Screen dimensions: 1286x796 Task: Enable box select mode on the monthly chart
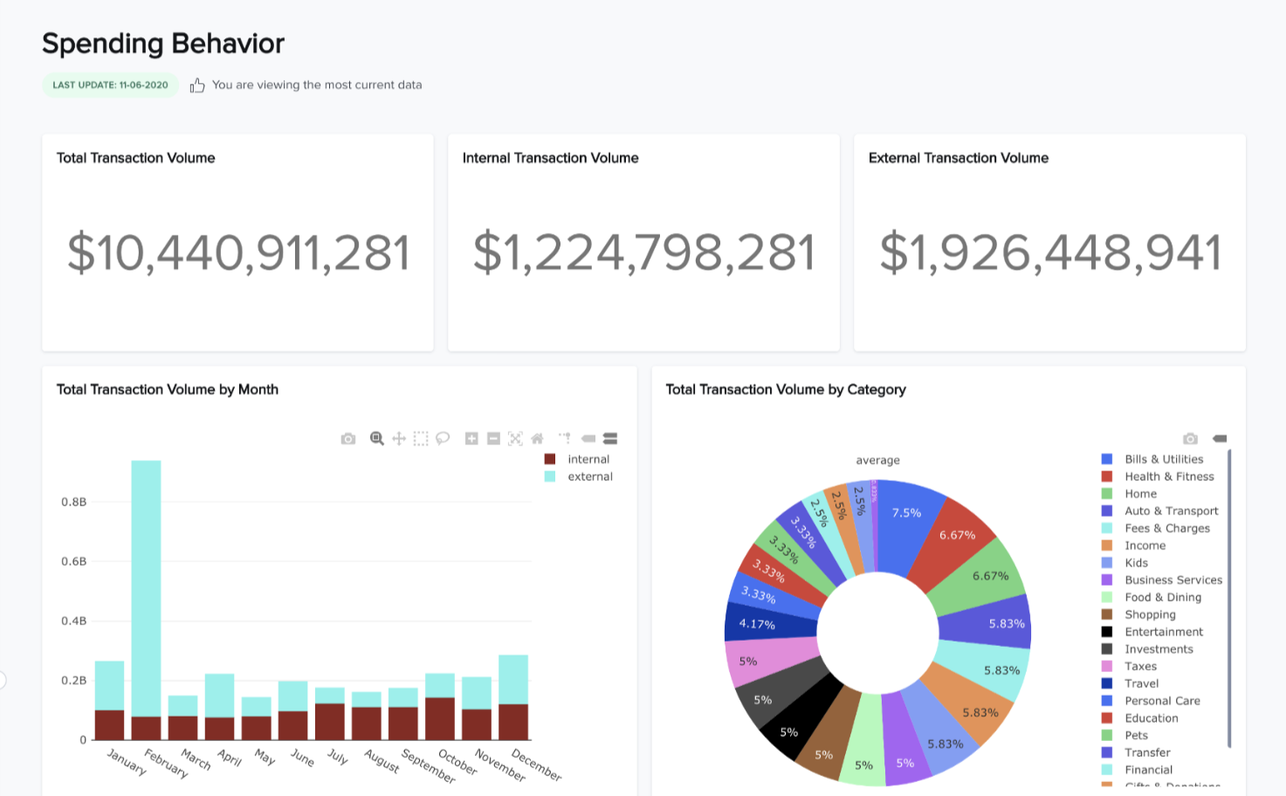click(421, 438)
